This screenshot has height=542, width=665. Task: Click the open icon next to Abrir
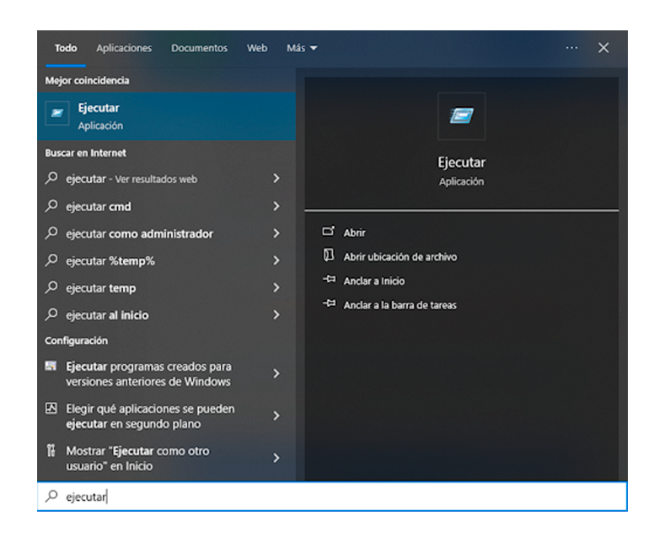click(329, 232)
